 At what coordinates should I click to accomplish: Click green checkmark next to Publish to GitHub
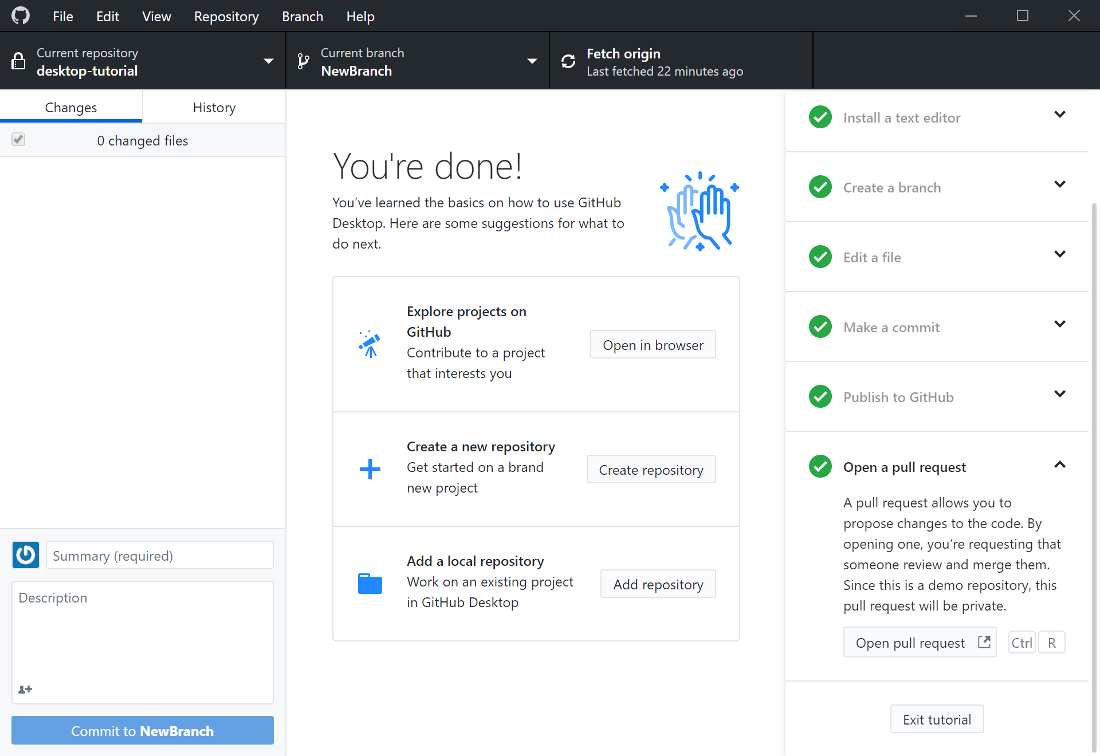820,396
